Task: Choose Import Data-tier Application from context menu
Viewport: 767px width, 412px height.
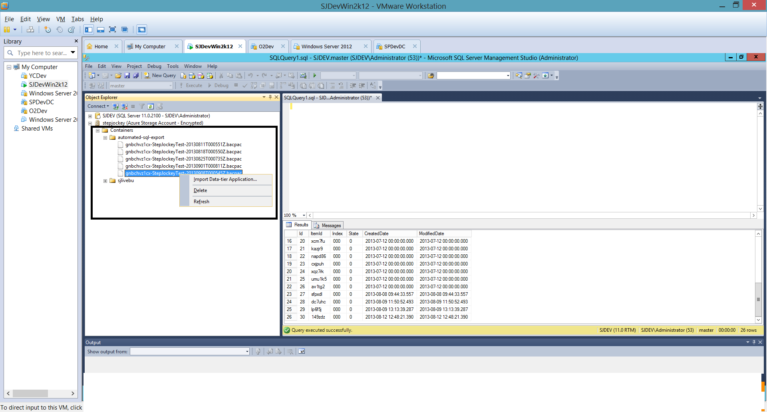Action: point(225,179)
